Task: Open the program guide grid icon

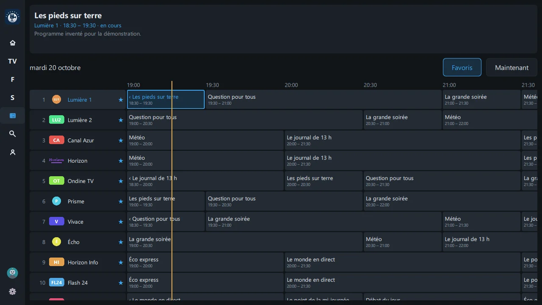Action: 12,116
